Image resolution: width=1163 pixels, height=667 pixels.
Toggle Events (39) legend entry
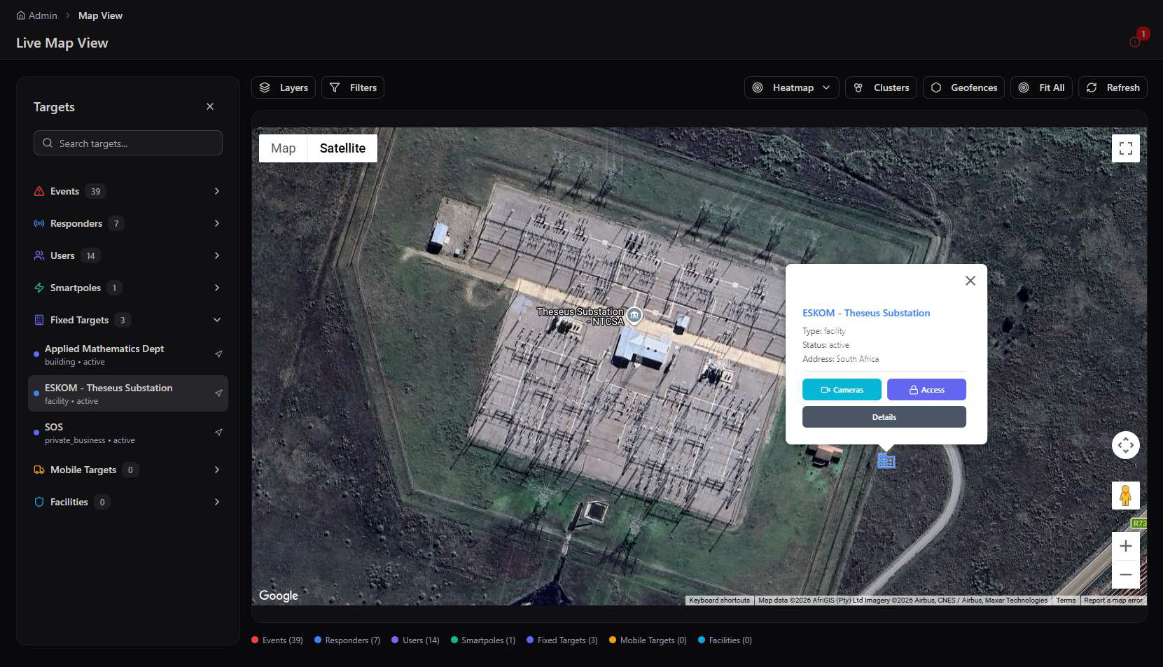click(x=277, y=640)
